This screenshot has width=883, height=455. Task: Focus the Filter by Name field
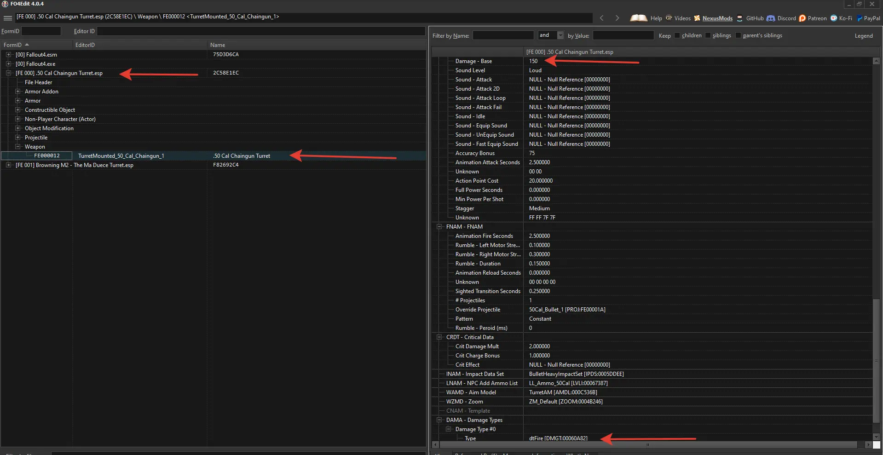click(503, 35)
